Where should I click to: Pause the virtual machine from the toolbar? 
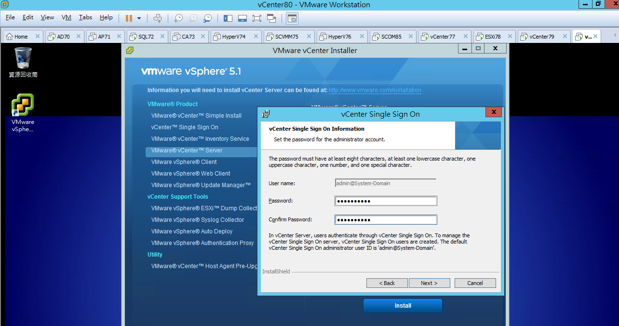(x=129, y=18)
